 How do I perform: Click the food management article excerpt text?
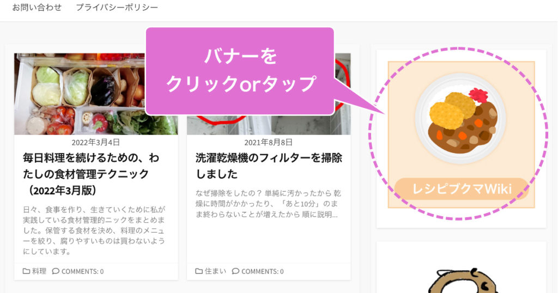click(x=94, y=230)
